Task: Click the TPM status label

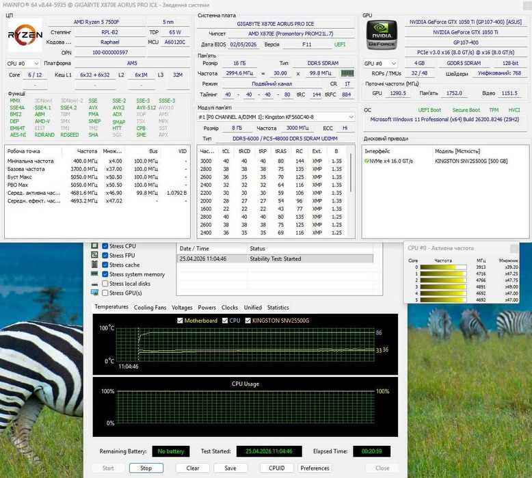Action: 494,110
